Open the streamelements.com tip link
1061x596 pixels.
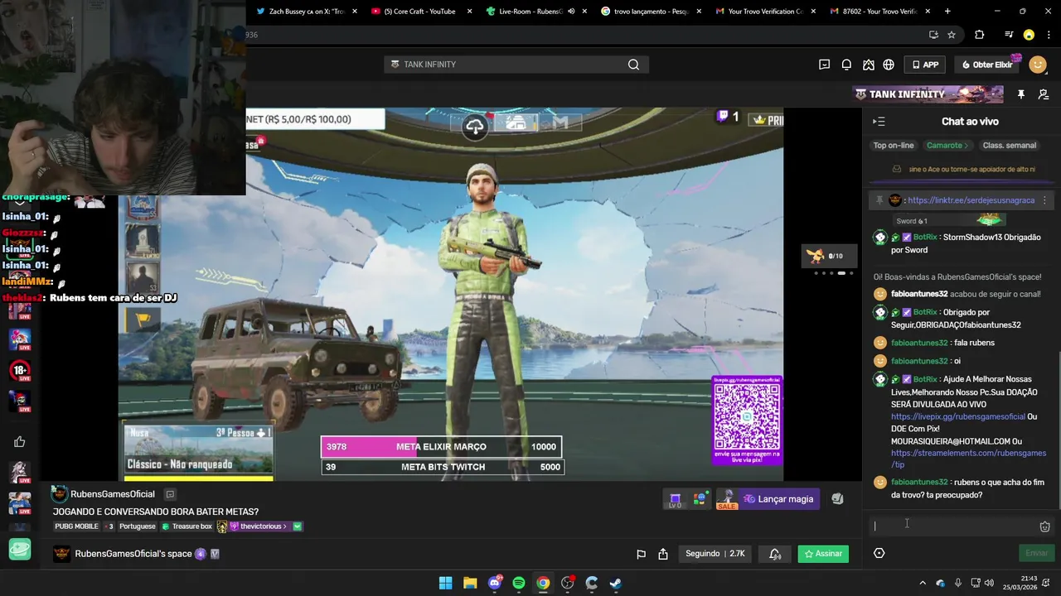click(x=968, y=459)
